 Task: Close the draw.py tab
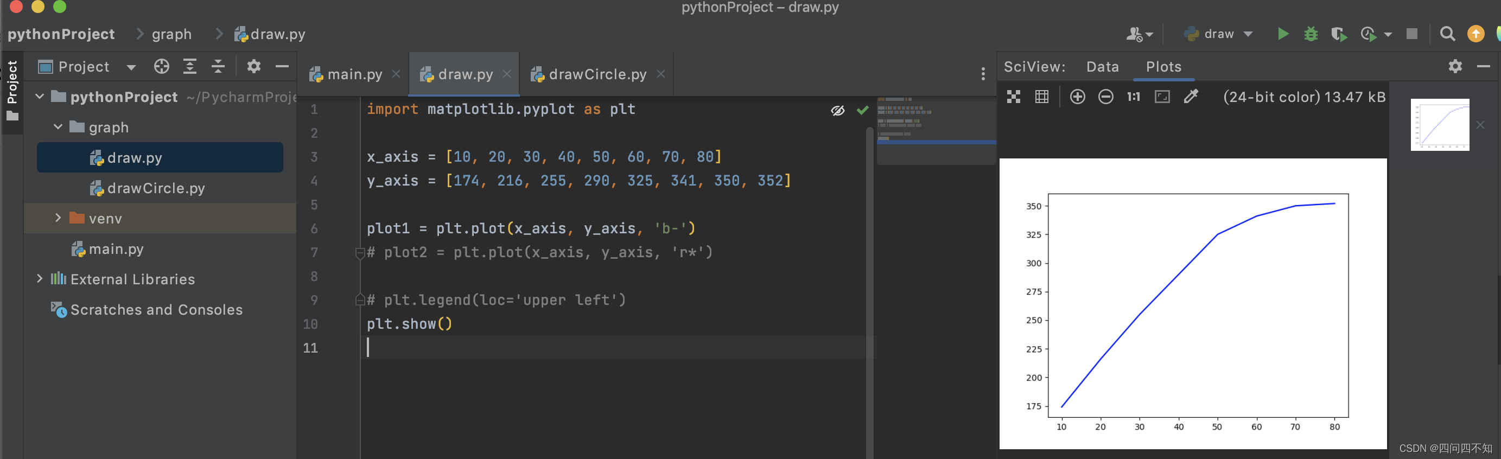pyautogui.click(x=507, y=74)
